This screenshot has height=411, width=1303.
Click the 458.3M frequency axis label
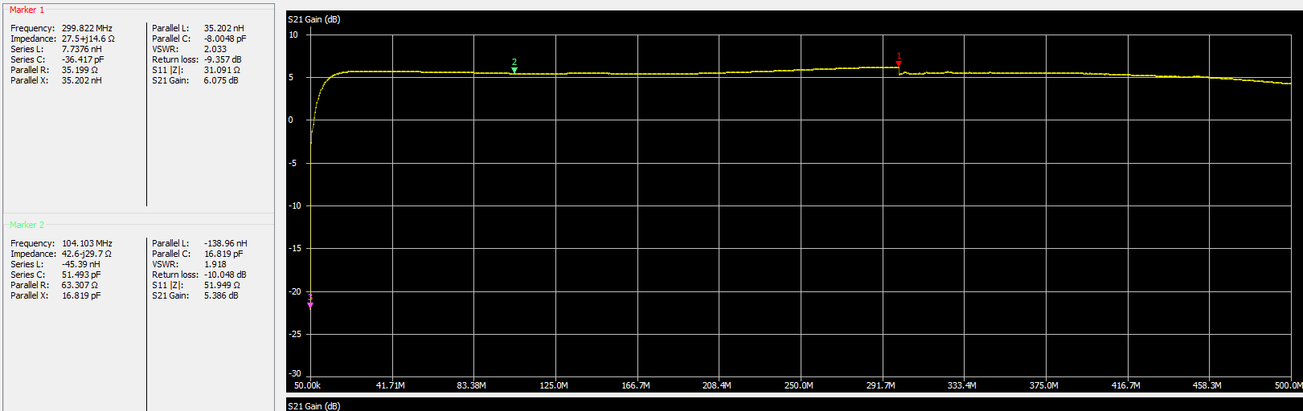tap(1207, 386)
